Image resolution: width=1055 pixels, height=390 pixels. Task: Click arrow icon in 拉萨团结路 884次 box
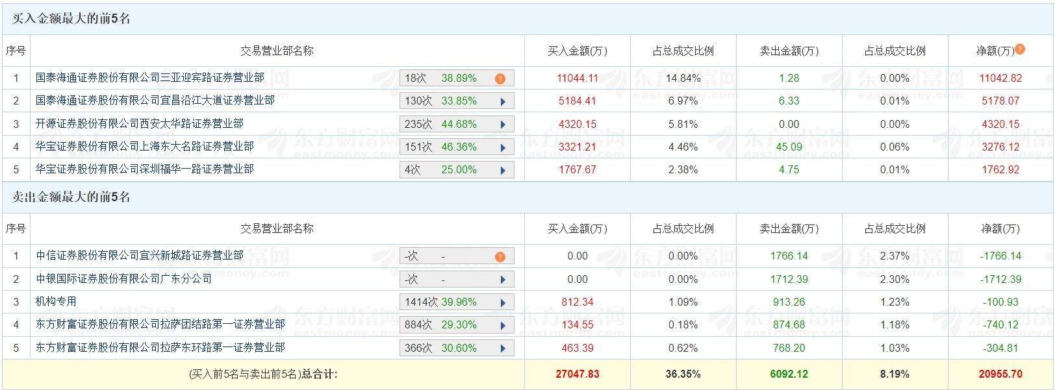pyautogui.click(x=503, y=326)
